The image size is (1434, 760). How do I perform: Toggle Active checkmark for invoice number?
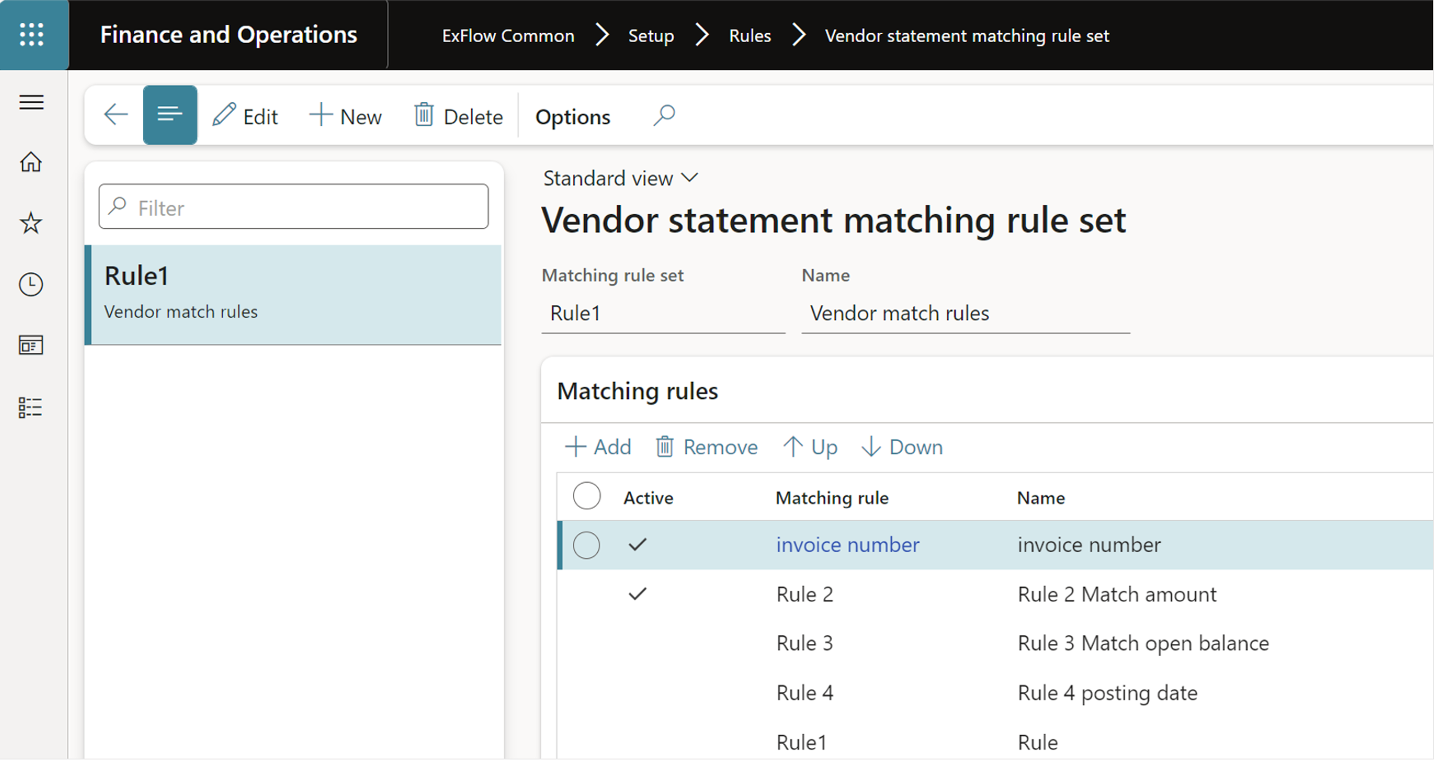(x=637, y=545)
